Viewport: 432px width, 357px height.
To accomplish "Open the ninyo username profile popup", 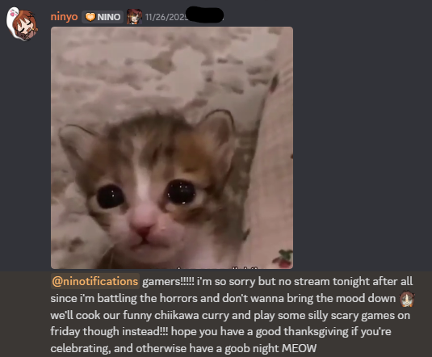I will point(64,17).
